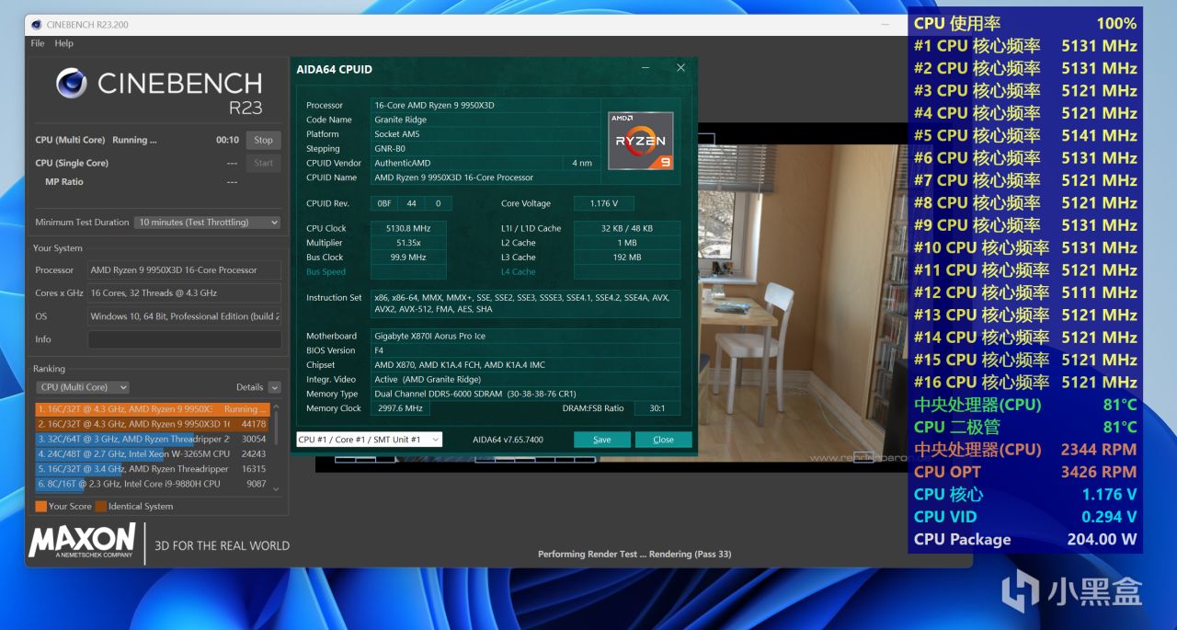Select the AIDA64 CPU core selector dropdown
The image size is (1177, 630).
tap(369, 440)
